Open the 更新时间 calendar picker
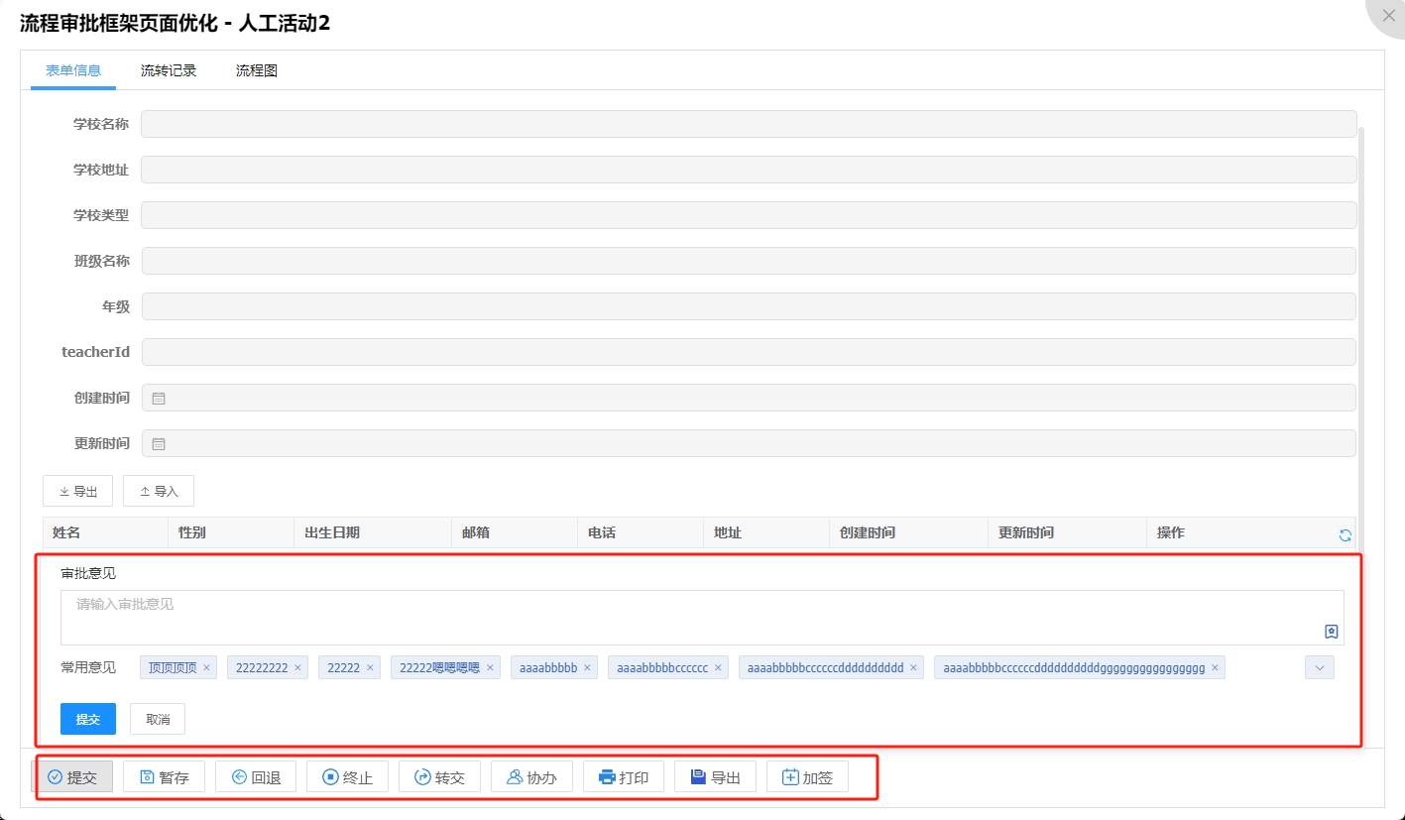 coord(158,443)
